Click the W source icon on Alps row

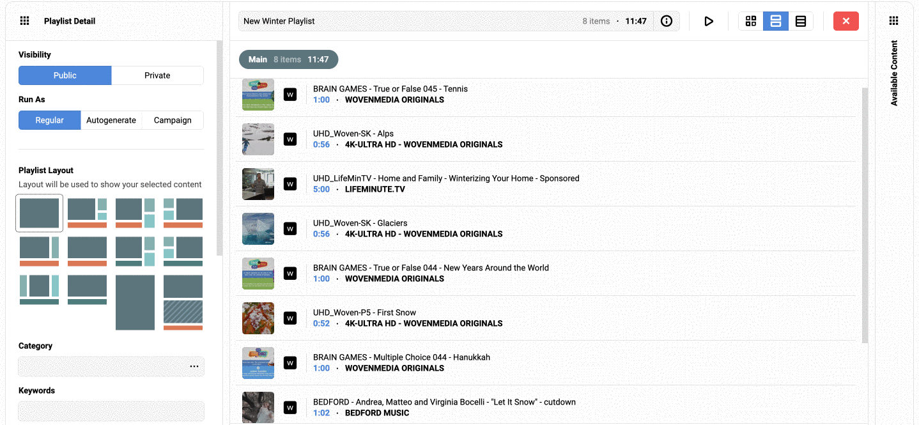point(290,139)
